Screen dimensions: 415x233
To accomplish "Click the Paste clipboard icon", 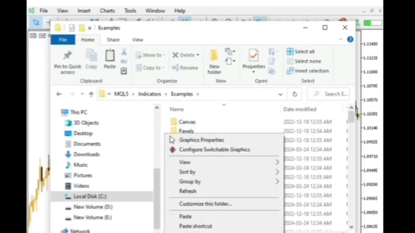I will [x=110, y=55].
